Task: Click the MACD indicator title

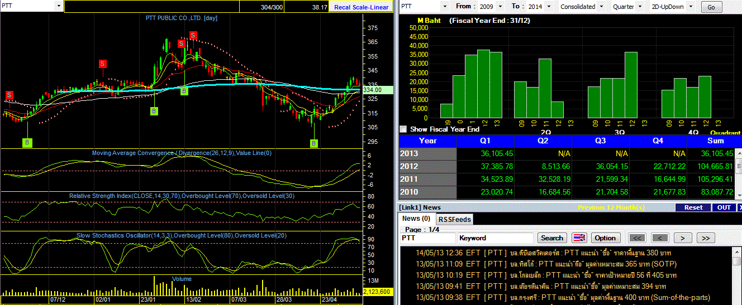Action: [x=182, y=153]
